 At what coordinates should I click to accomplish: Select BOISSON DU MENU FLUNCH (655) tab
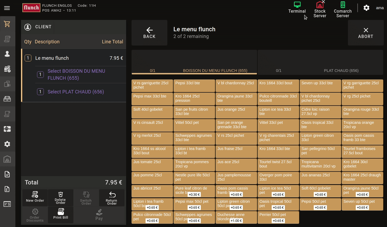tap(194, 62)
